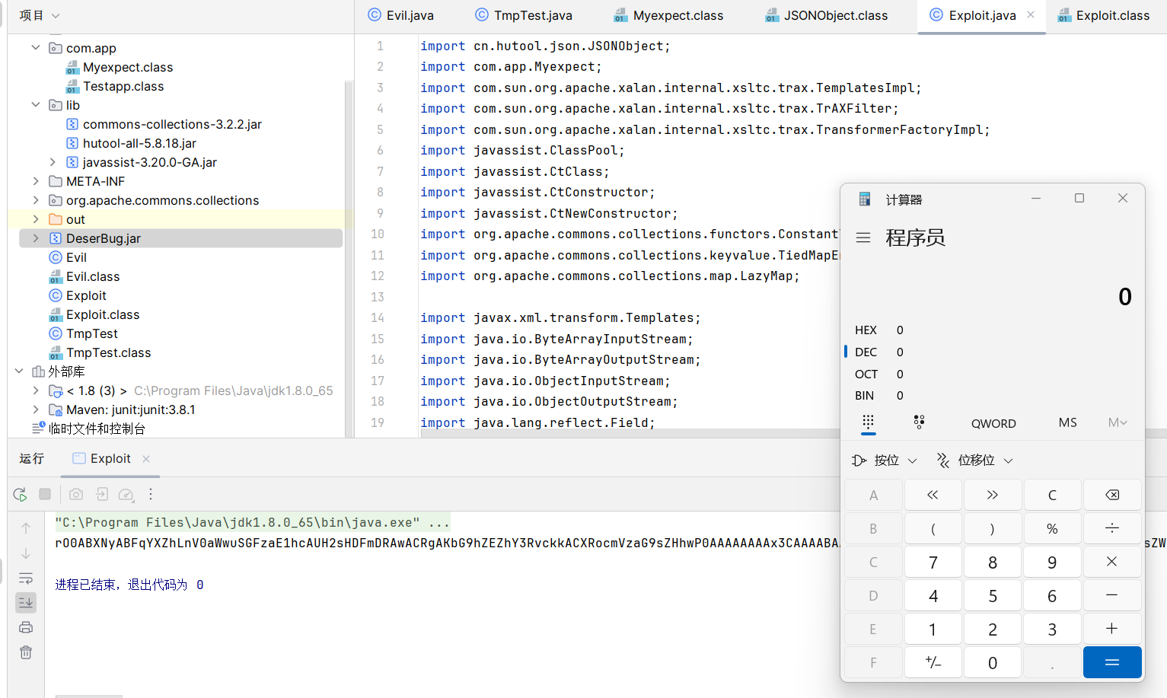This screenshot has width=1167, height=698.
Task: Click the +/- negate key
Action: [933, 662]
